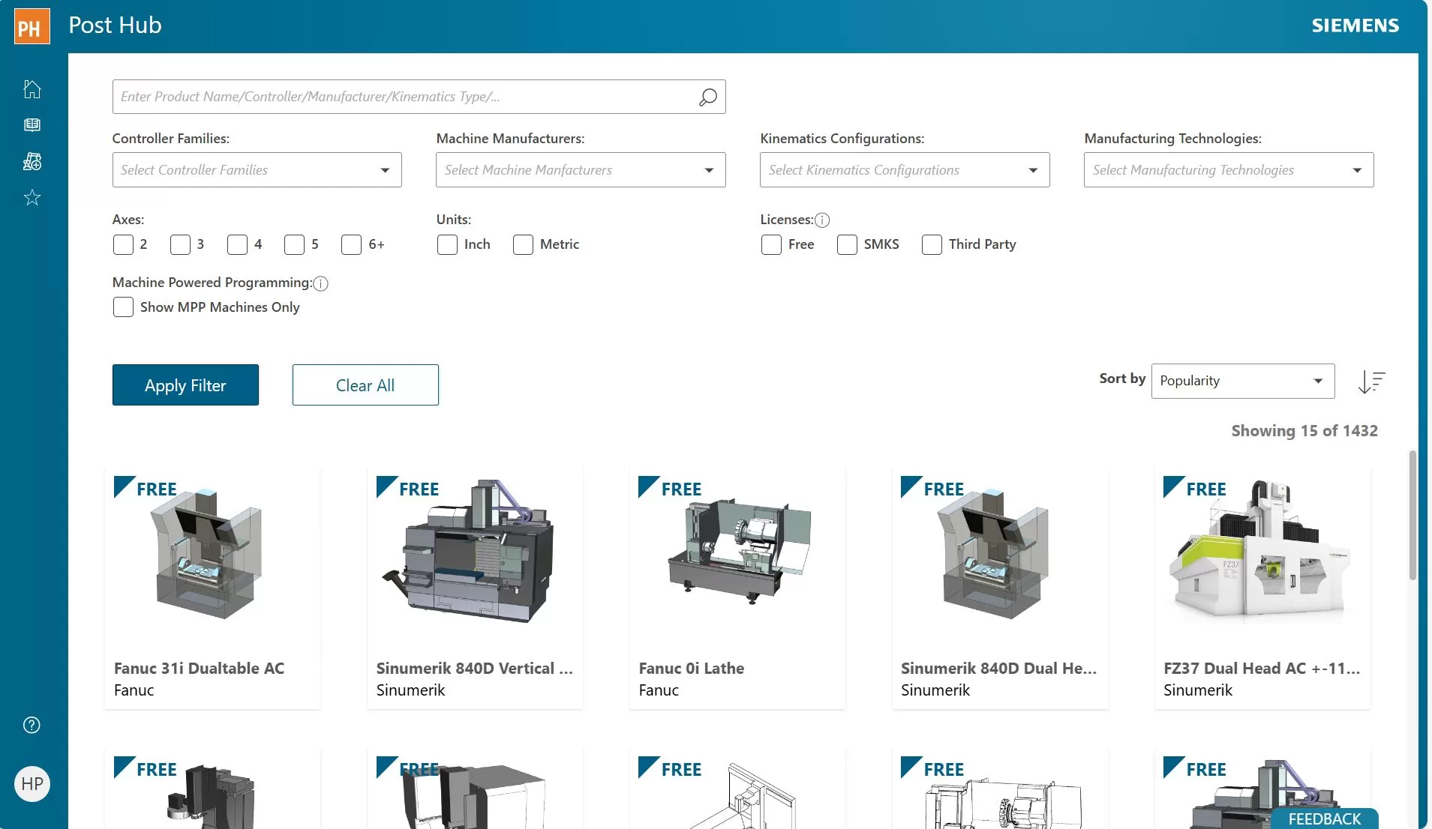This screenshot has width=1432, height=829.
Task: Click the Machine Powered Programming info icon
Action: (320, 283)
